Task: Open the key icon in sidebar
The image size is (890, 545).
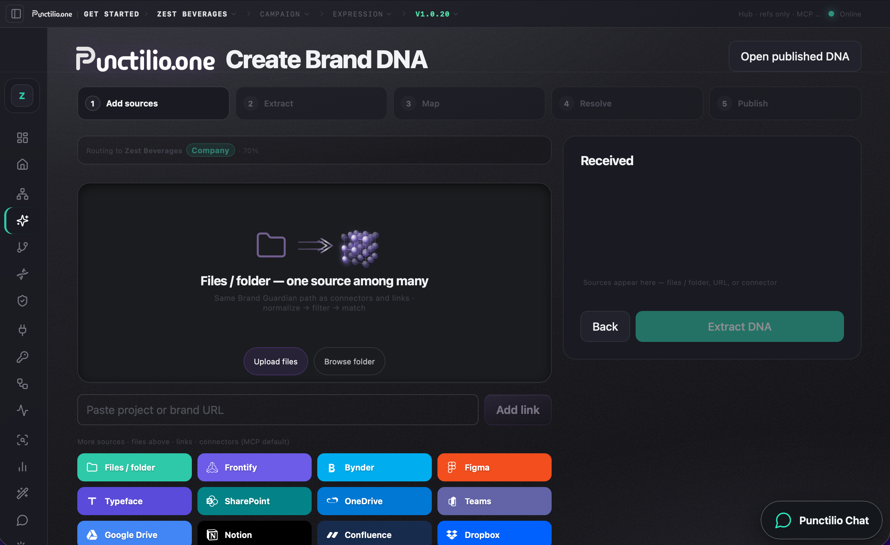Action: [x=22, y=357]
